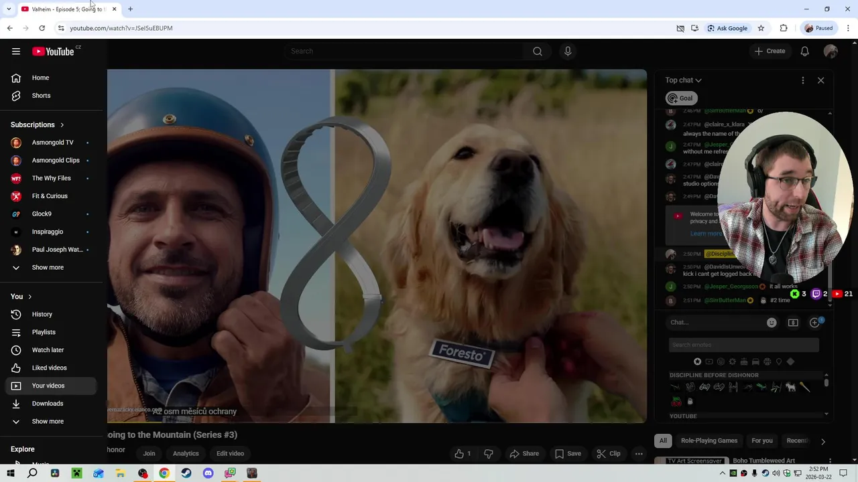Create a Clip with scissors button
This screenshot has width=858, height=482.
(609, 454)
